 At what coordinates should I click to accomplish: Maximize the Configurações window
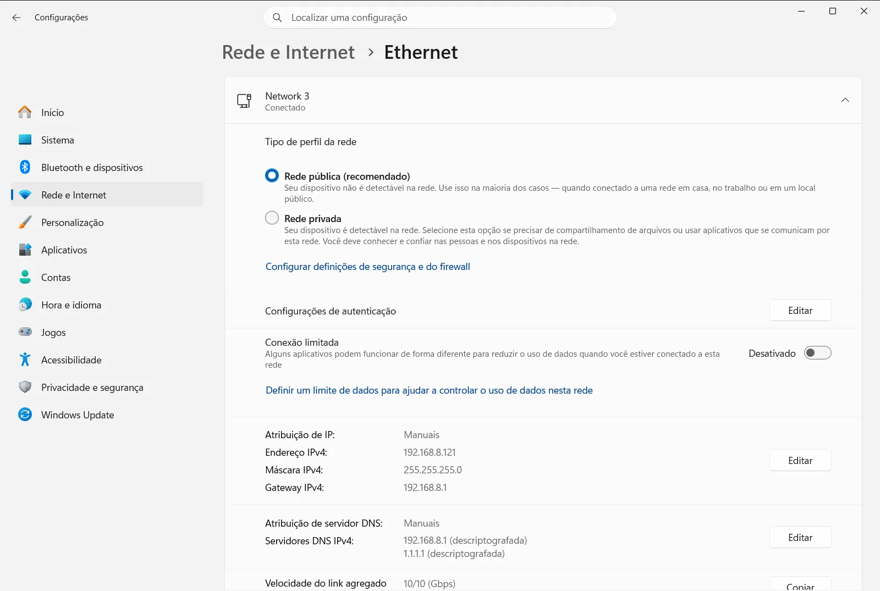(x=833, y=12)
